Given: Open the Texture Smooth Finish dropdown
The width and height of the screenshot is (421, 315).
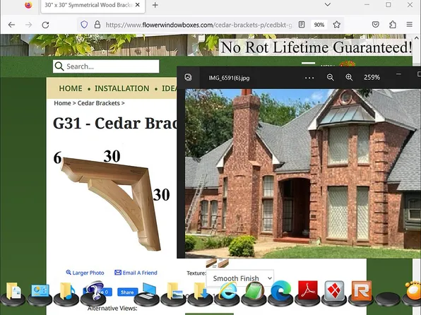Looking at the screenshot, I should click(239, 278).
